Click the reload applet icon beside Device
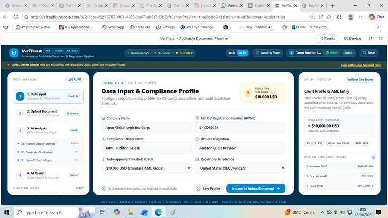 coord(371,38)
